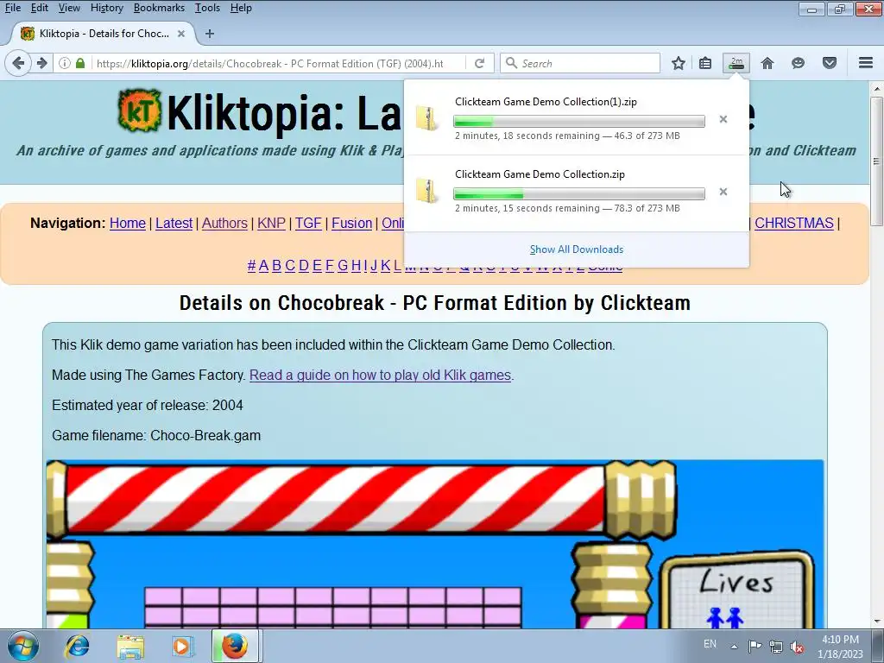The height and width of the screenshot is (663, 884).
Task: Open the File menu
Action: [x=12, y=8]
